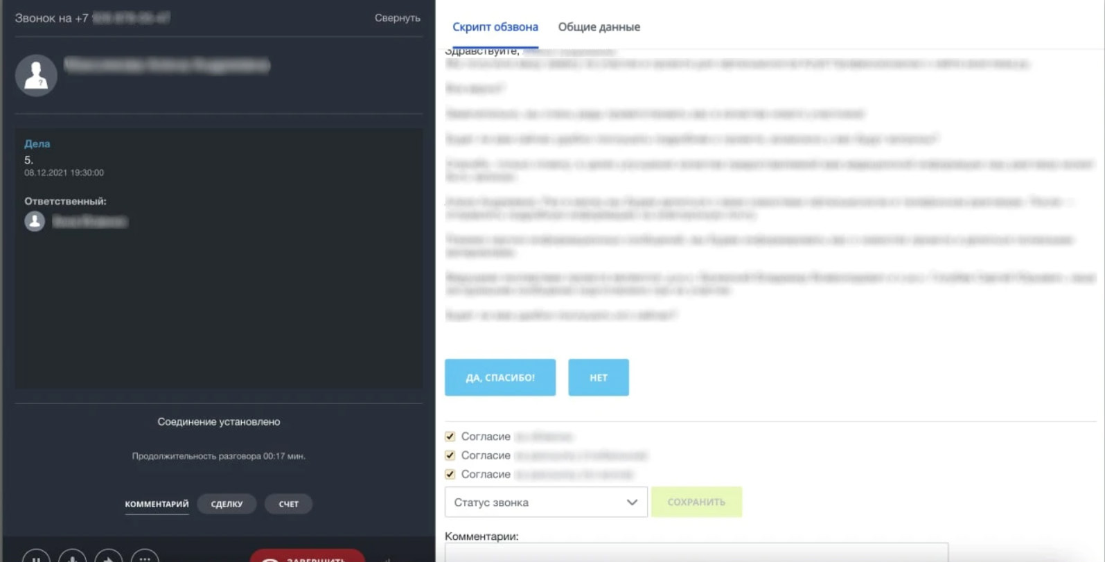
Task: Open the dialpad dots icon
Action: point(145,556)
